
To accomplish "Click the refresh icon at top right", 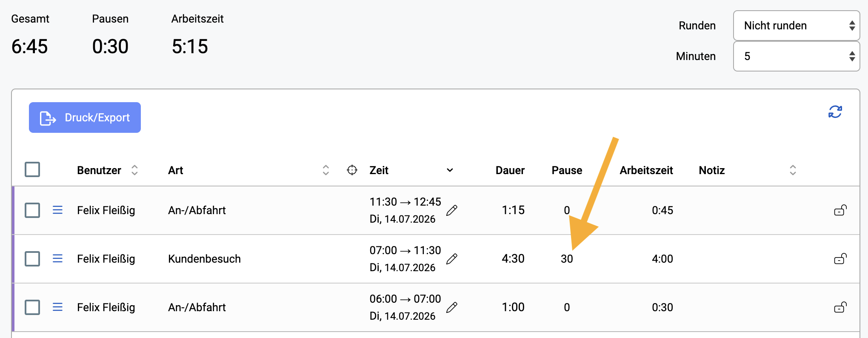I will [835, 112].
